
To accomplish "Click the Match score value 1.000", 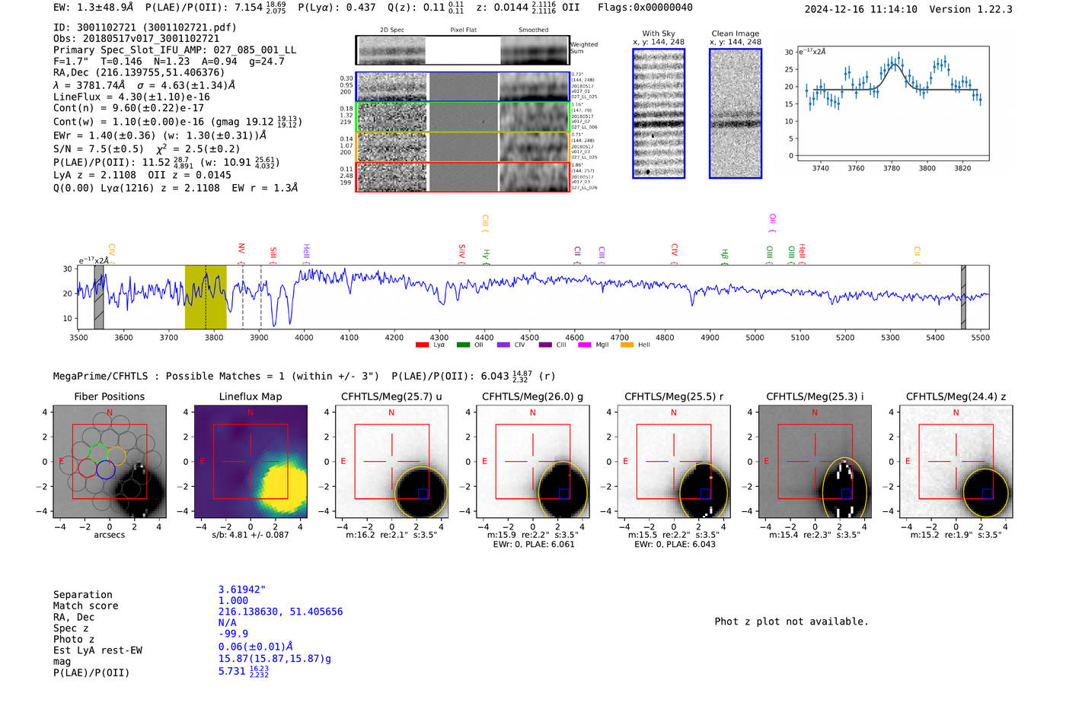I will 233,600.
